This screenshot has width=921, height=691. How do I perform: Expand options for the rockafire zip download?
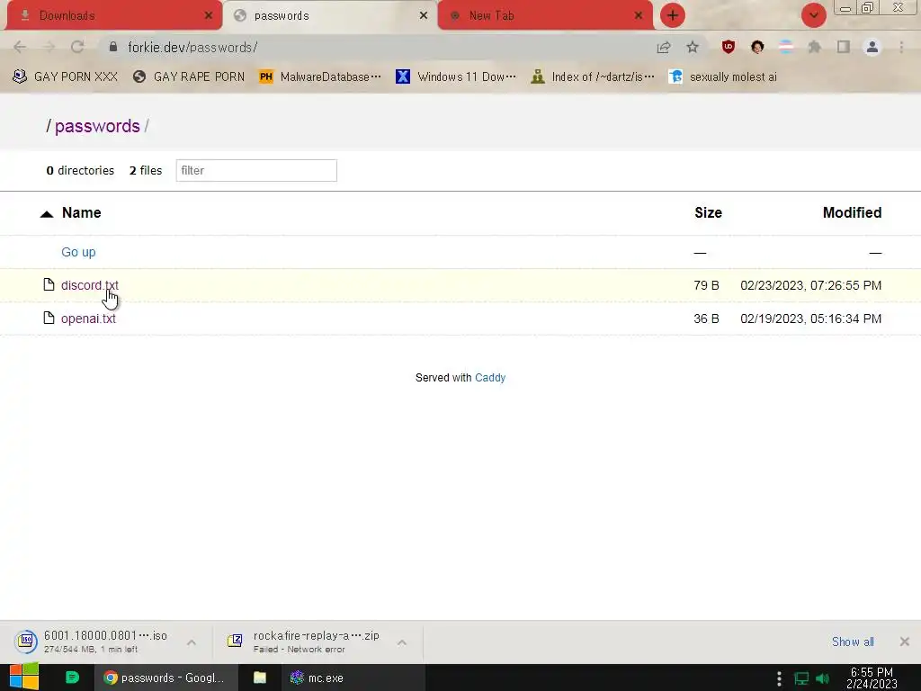pos(402,642)
